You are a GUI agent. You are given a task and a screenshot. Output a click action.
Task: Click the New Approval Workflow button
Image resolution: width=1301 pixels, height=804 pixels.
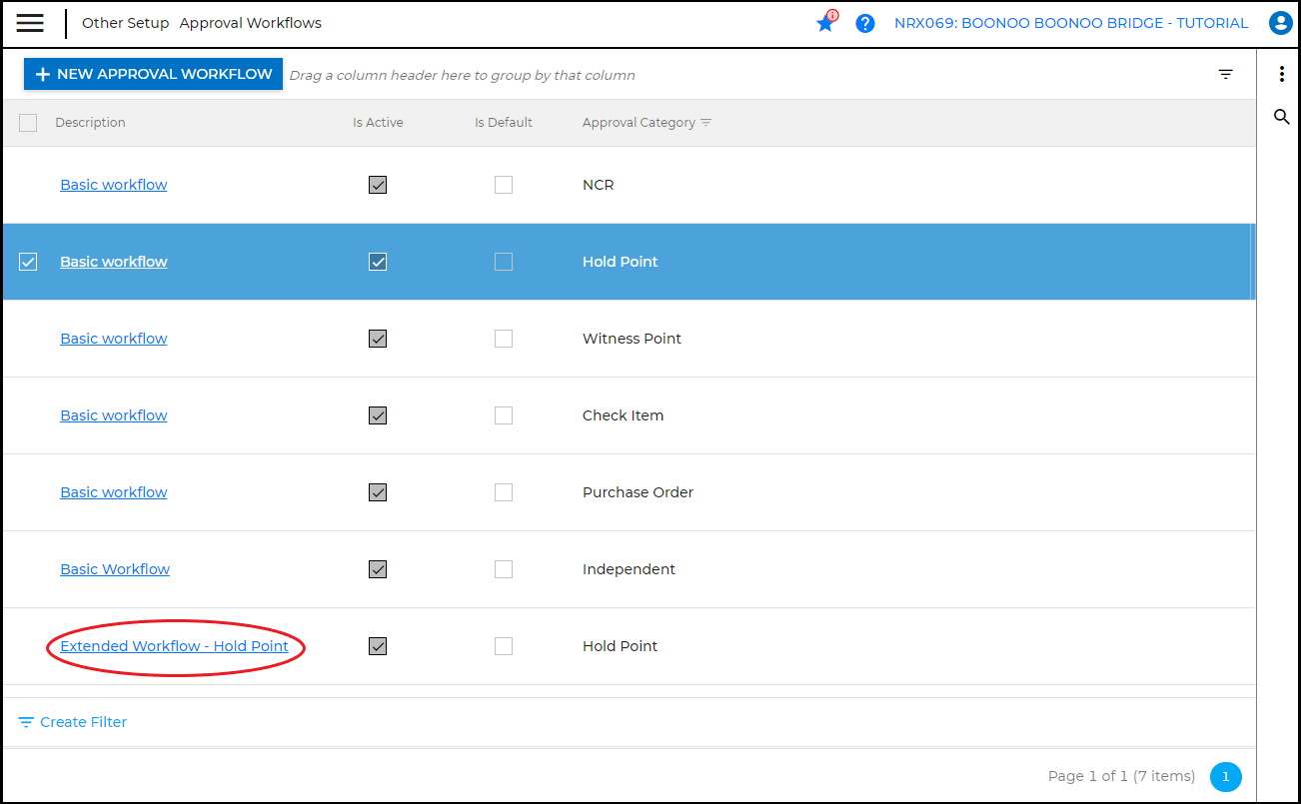click(153, 74)
